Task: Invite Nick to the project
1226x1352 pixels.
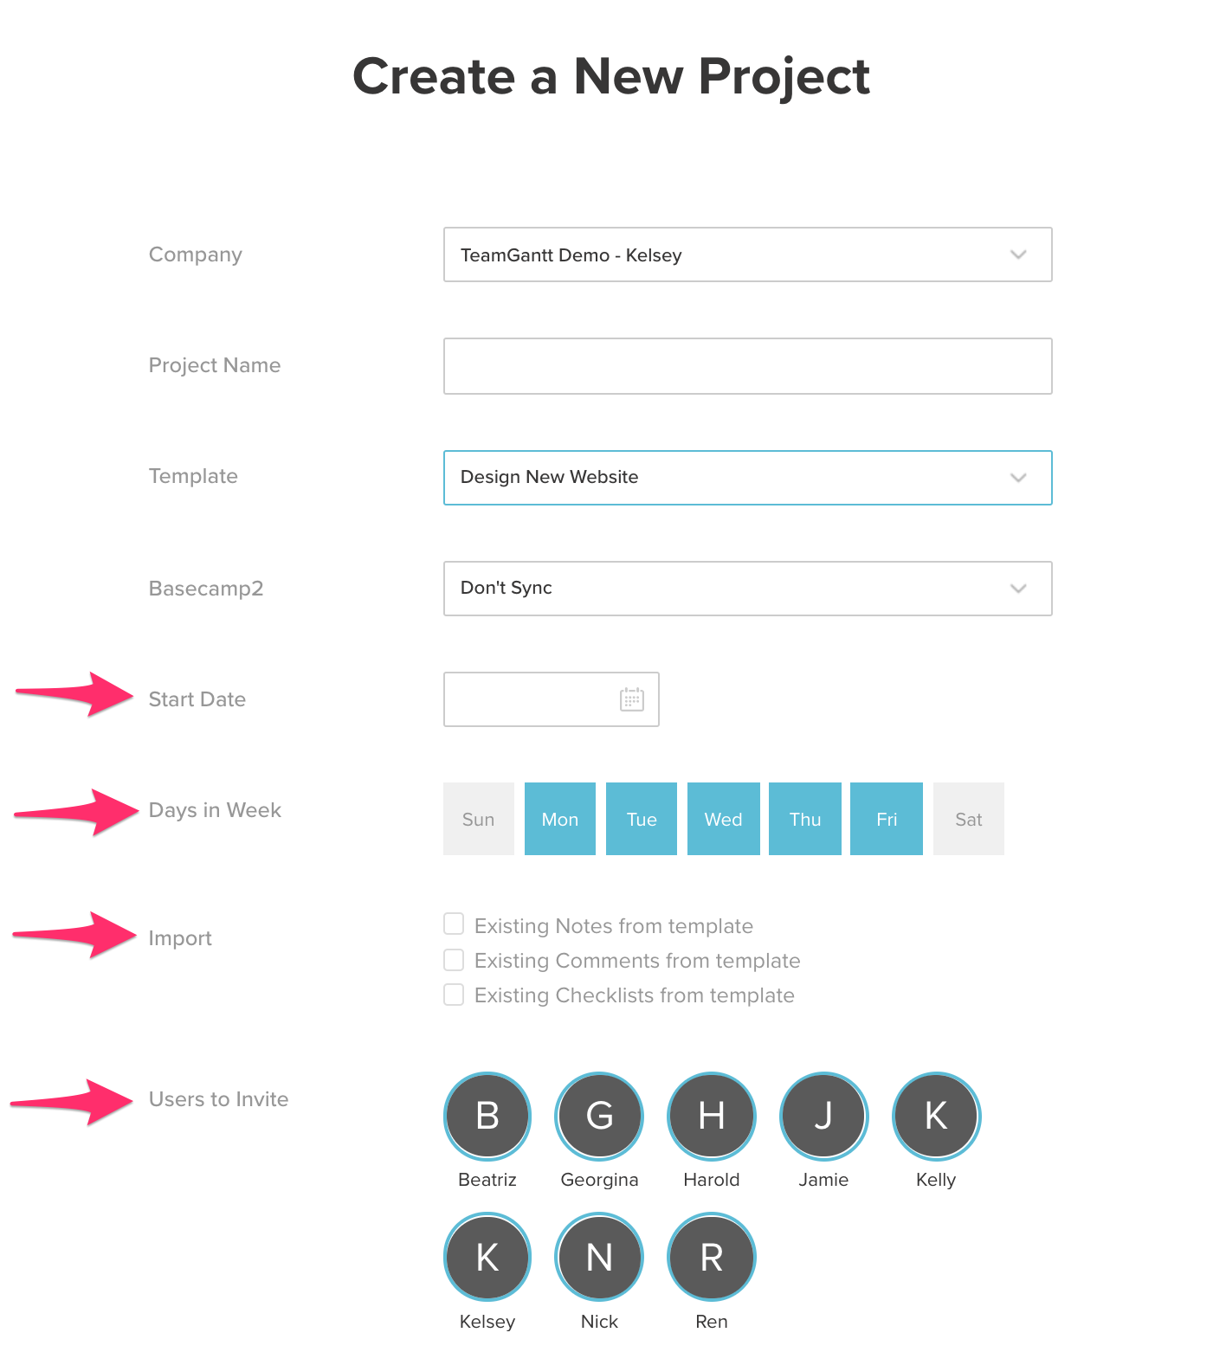Action: [x=598, y=1257]
